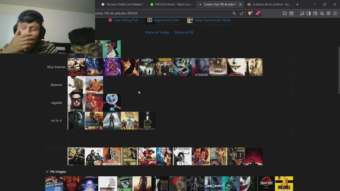This screenshot has height=191, width=340.
Task: Switch to the PIESUCIO Stream tab
Action: tap(171, 4)
